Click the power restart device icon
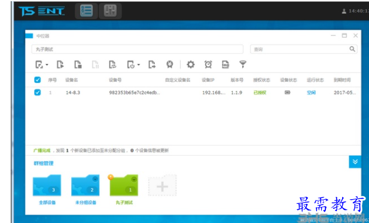The height and width of the screenshot is (223, 369). pyautogui.click(x=131, y=64)
